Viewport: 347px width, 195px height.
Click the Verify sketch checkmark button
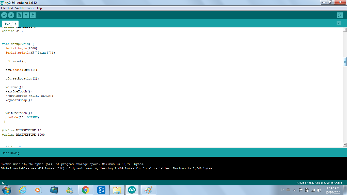click(4, 15)
